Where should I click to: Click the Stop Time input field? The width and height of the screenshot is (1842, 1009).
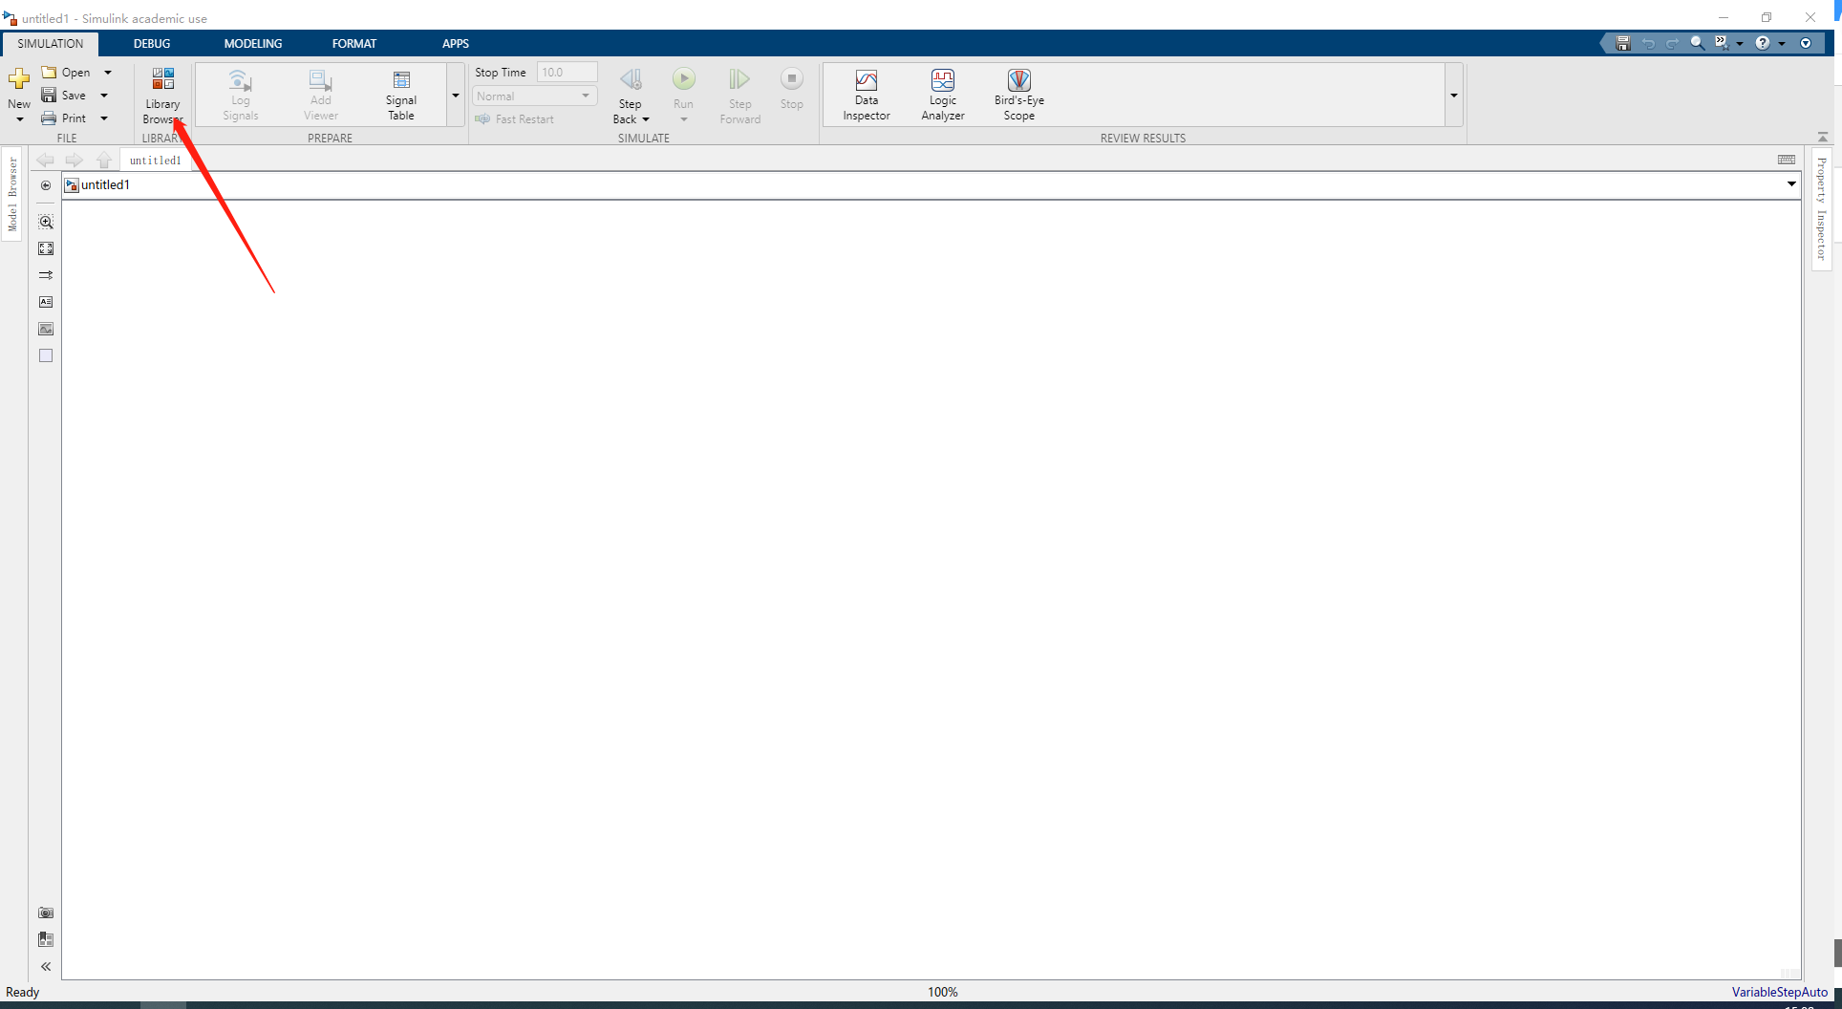point(567,72)
